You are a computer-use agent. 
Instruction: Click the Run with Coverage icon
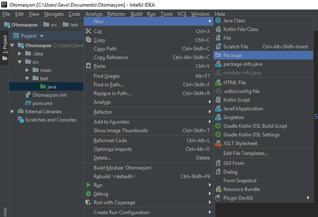(x=88, y=202)
